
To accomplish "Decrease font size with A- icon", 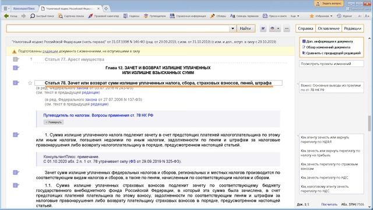I will tap(360, 16).
